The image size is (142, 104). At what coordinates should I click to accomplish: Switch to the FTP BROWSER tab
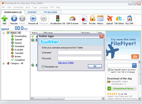point(51,12)
